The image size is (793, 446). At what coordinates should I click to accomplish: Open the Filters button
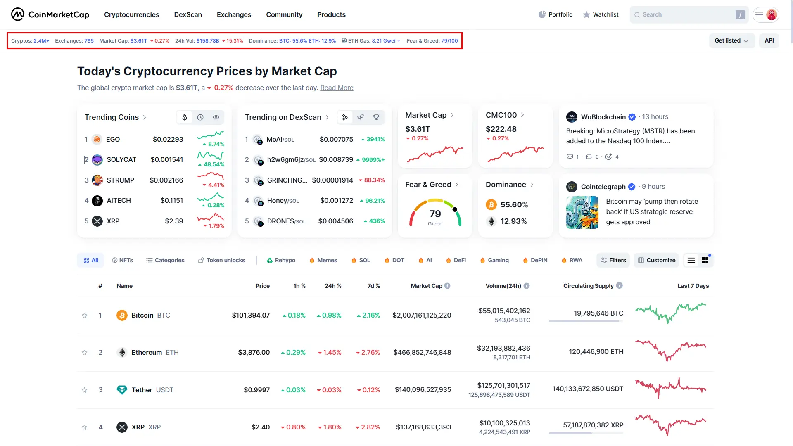[x=613, y=260]
